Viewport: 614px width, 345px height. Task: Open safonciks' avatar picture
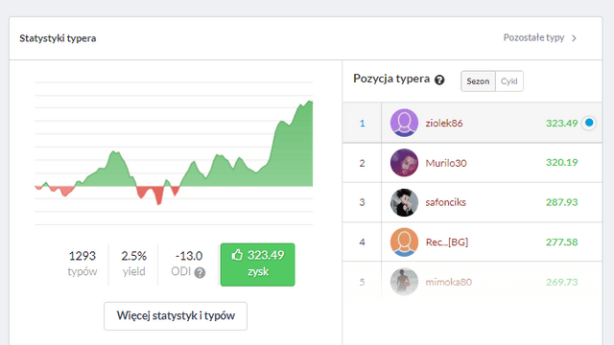[404, 202]
